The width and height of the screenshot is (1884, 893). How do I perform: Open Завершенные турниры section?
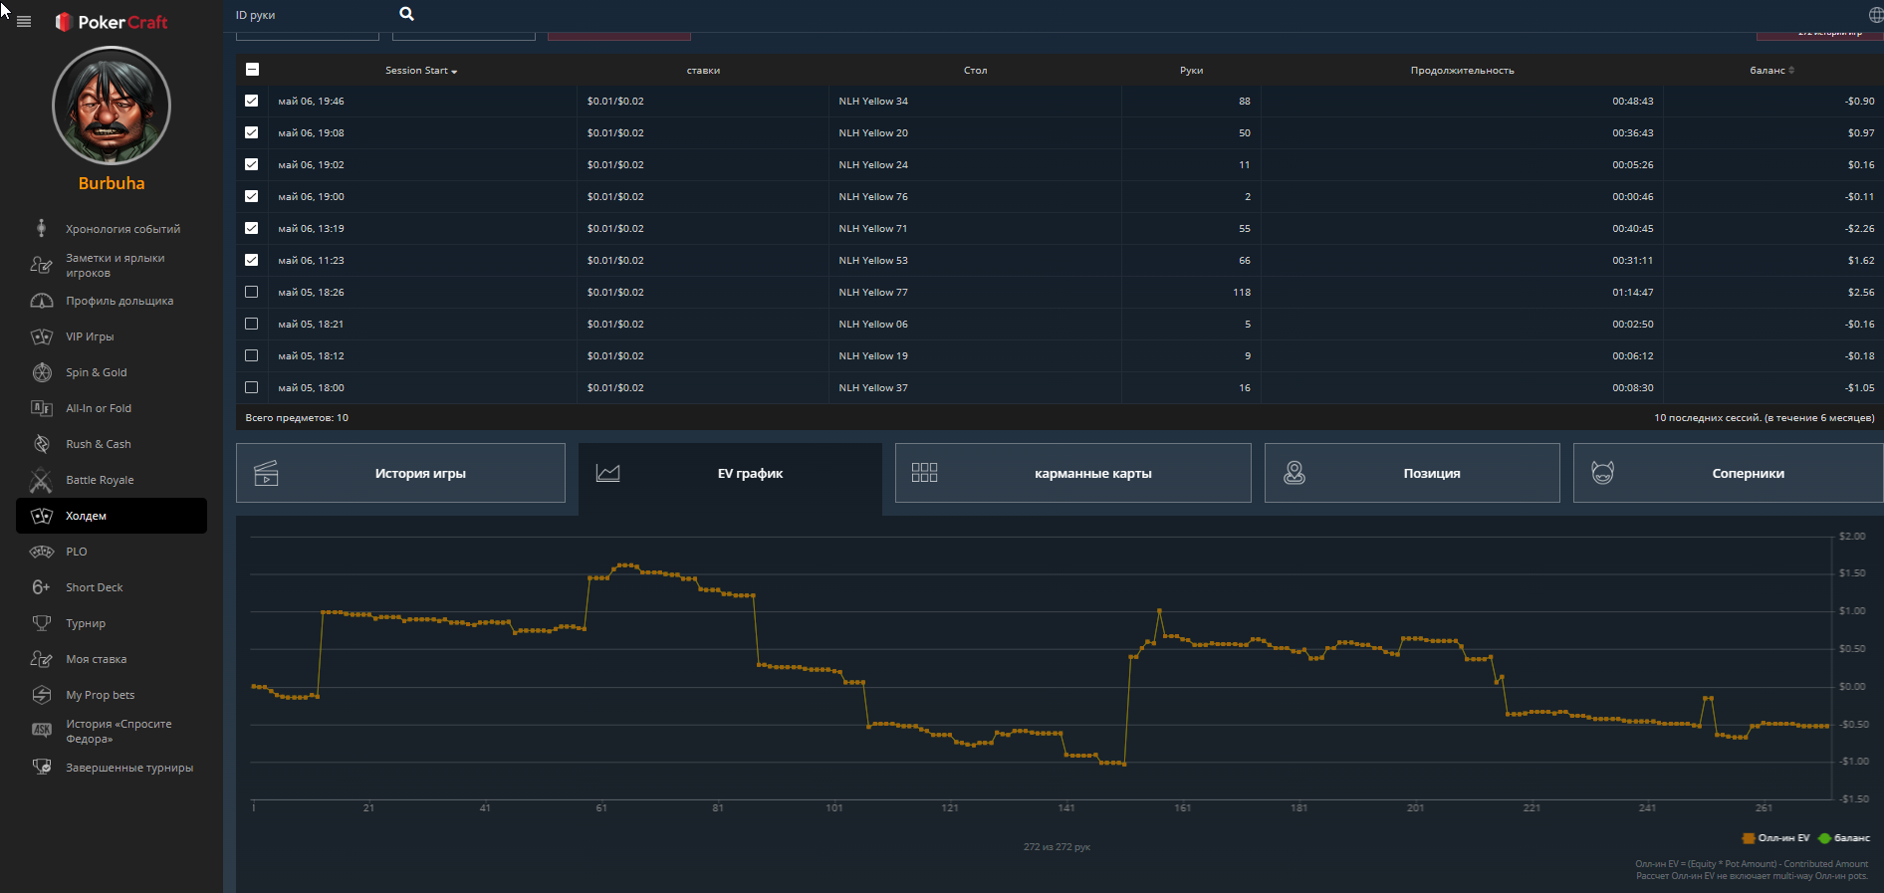coord(112,768)
